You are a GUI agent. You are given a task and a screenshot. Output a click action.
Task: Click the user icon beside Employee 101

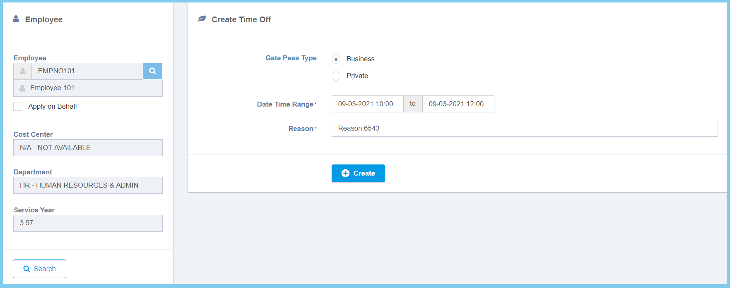(x=22, y=88)
